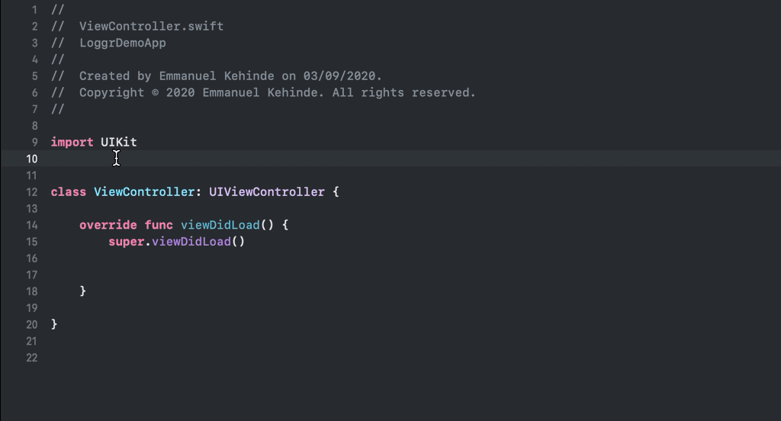Image resolution: width=781 pixels, height=421 pixels.
Task: Click the viewDidLoad call after super
Action: [191, 242]
